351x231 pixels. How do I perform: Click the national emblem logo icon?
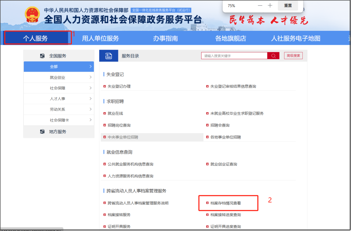(32, 15)
